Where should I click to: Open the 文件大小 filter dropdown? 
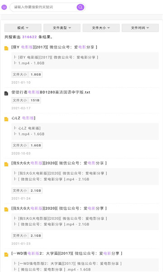click(101, 28)
